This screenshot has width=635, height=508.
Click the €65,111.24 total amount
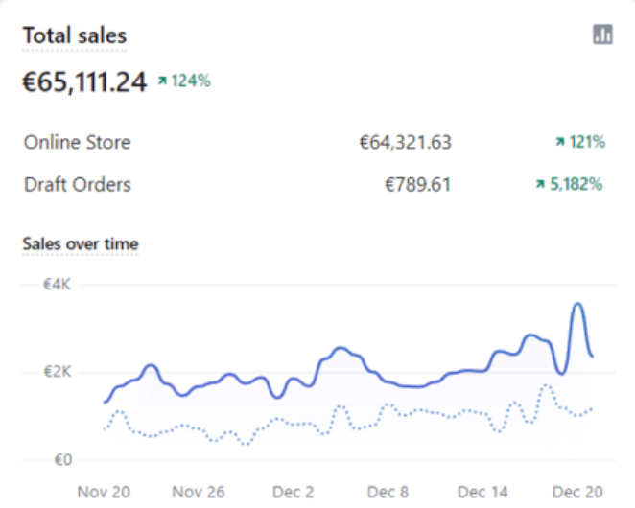coord(84,82)
